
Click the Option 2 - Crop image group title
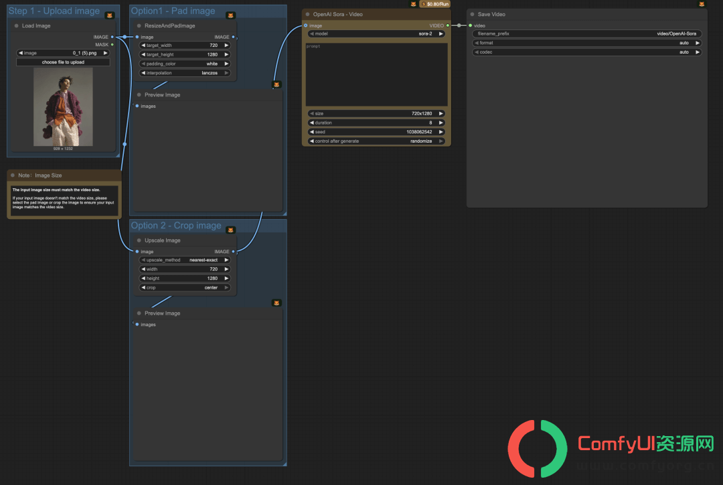176,226
